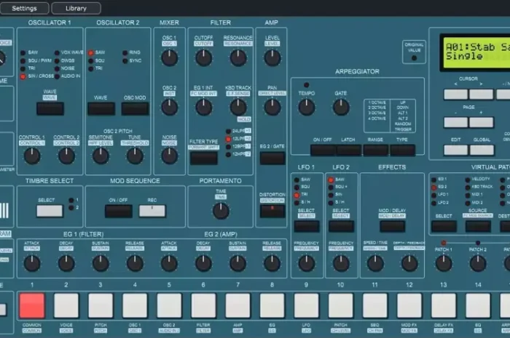This screenshot has width=510, height=338.
Task: Toggle the EG 2 / Gate button
Action: point(272,158)
